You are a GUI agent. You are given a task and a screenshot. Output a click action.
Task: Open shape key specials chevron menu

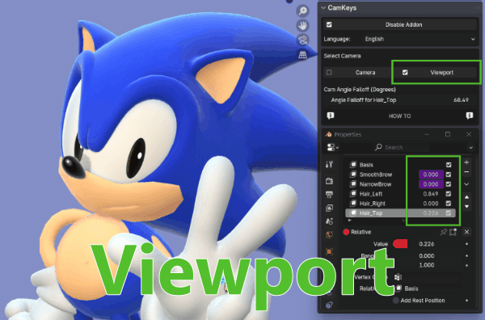coord(466,184)
